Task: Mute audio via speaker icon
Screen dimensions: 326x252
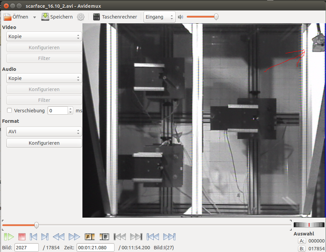Action: click(180, 17)
